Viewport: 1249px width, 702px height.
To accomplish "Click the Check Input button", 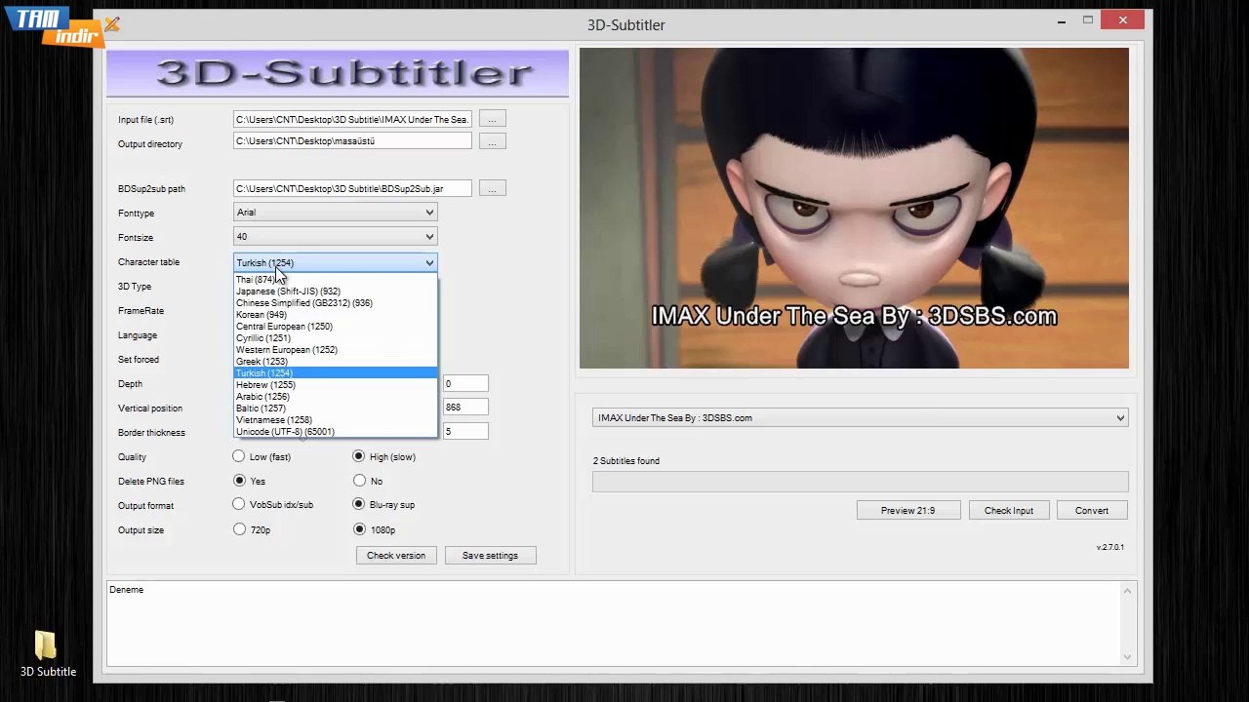I will (x=1009, y=511).
